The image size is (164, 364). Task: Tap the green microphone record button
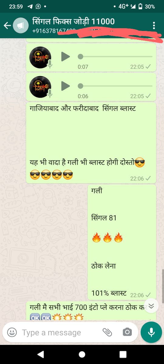(151, 332)
